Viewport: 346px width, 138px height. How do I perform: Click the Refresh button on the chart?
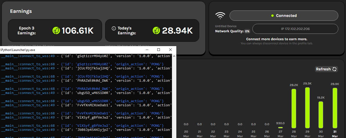(x=326, y=69)
